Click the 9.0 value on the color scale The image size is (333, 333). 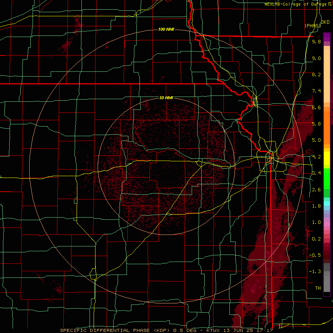(x=316, y=58)
